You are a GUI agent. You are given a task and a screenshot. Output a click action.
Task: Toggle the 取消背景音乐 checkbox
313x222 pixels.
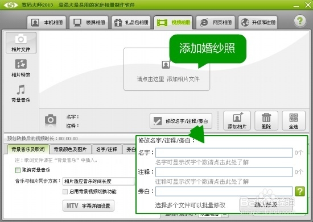pyautogui.click(x=18, y=170)
